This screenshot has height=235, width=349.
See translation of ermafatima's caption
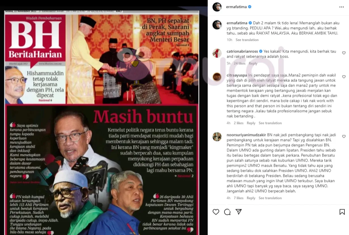tap(247, 40)
